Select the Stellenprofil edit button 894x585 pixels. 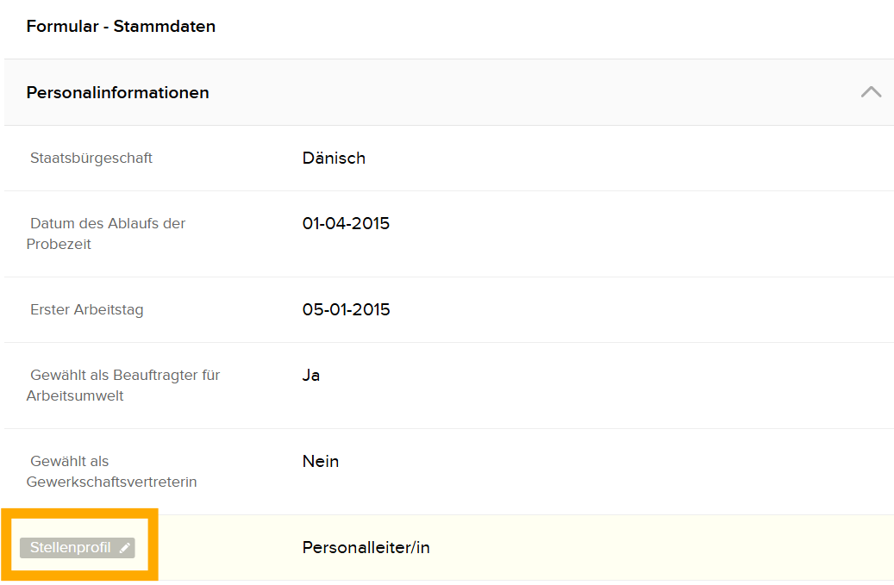(78, 548)
